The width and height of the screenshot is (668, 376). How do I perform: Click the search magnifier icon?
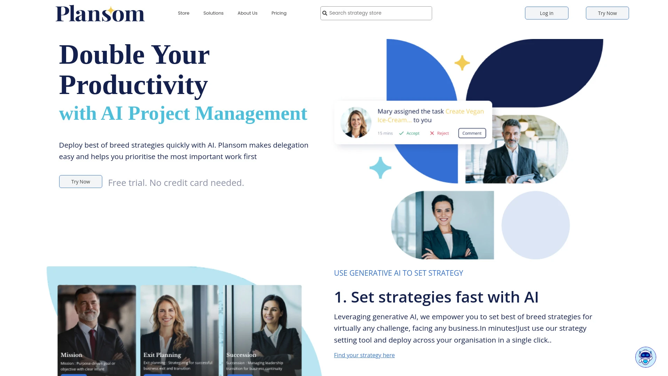click(x=325, y=13)
